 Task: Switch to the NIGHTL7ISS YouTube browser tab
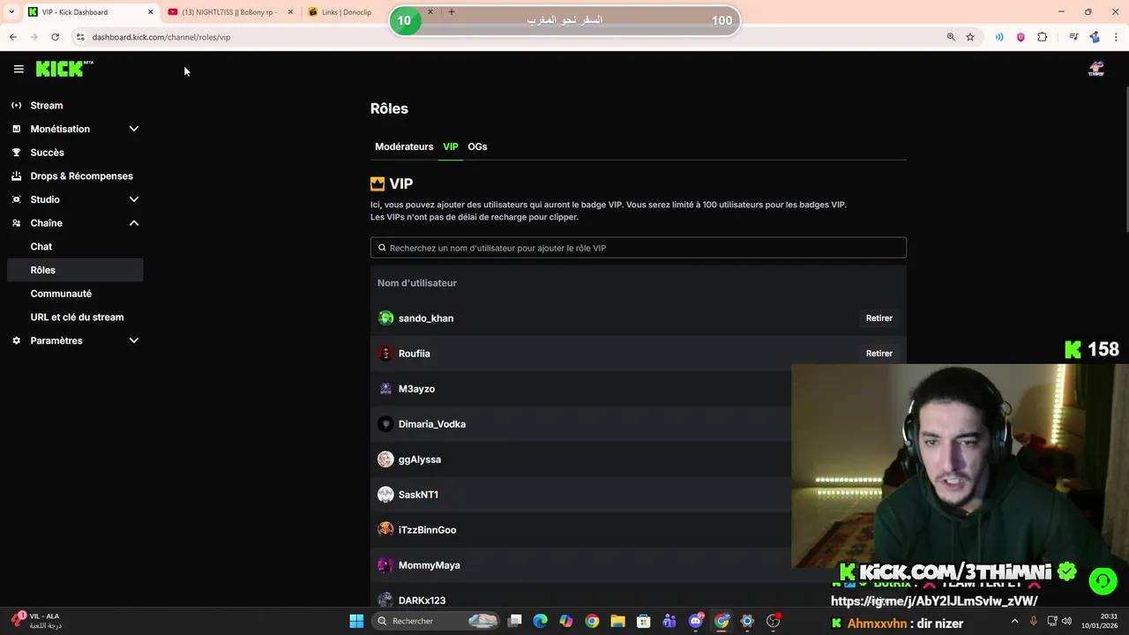(x=229, y=11)
